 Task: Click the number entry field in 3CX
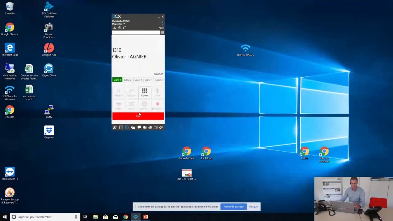point(136,33)
